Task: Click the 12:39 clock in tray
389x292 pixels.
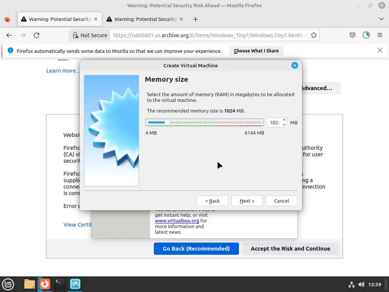Action: point(374,284)
